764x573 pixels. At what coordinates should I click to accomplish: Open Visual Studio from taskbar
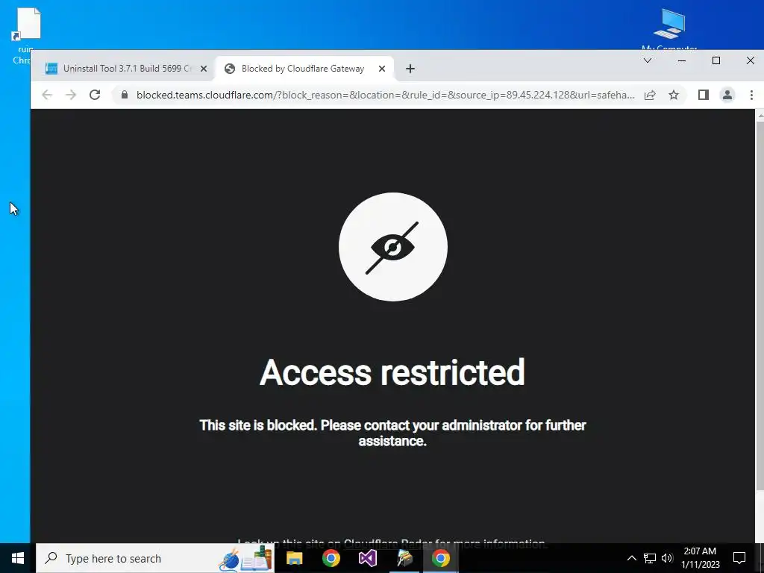367,558
